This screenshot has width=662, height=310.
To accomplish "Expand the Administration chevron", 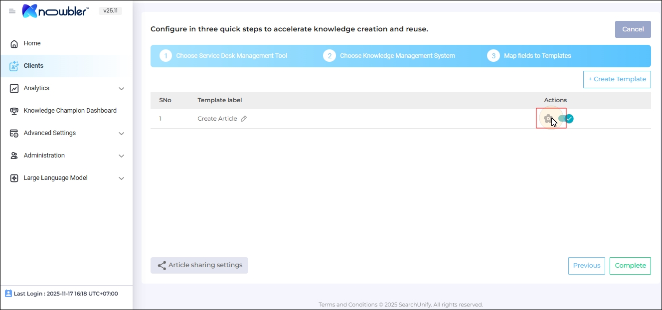I will [121, 156].
